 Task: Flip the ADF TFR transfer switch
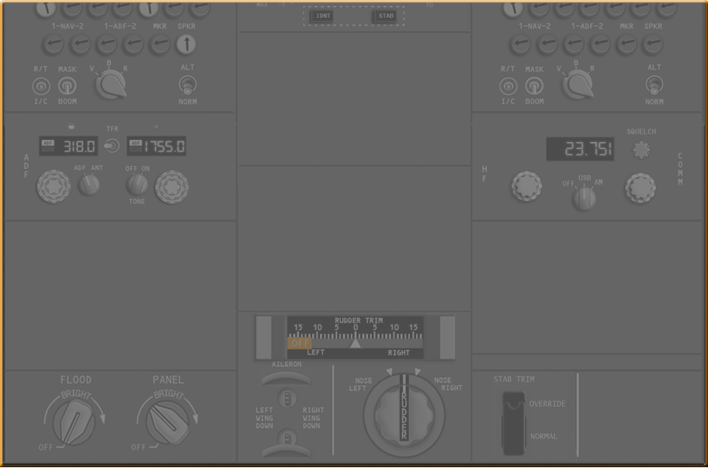(x=113, y=145)
